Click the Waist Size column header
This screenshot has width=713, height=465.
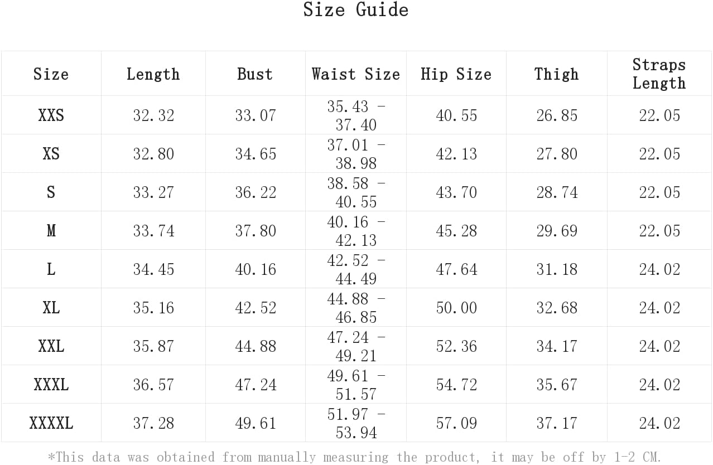[x=356, y=74]
